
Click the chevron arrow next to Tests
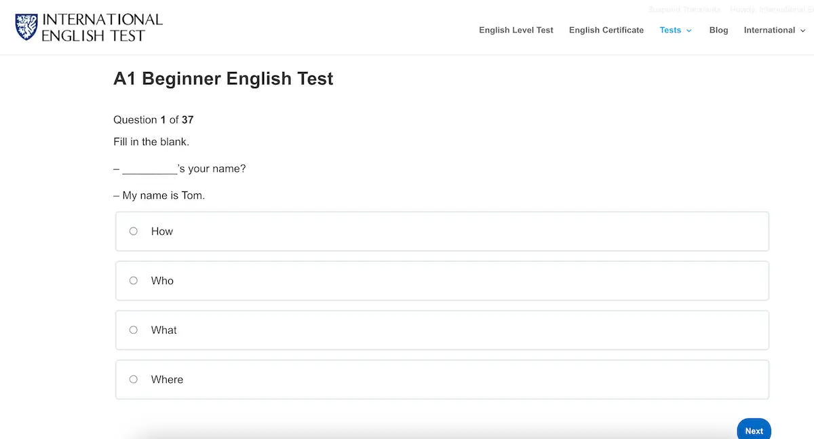click(x=688, y=31)
